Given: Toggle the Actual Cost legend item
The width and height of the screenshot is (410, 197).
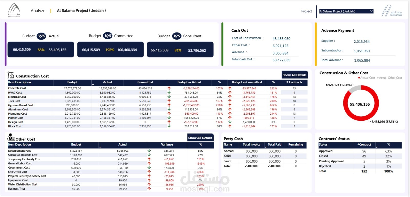Looking at the screenshot, I should (366, 78).
